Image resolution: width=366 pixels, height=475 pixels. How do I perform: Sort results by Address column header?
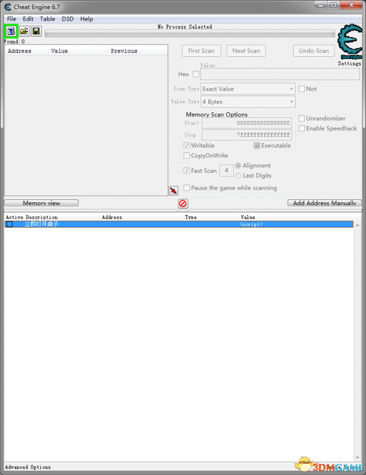[27, 51]
